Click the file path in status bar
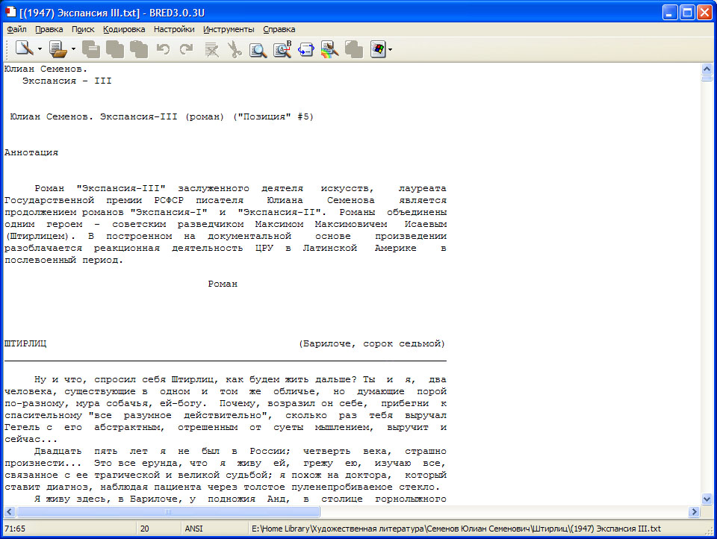Viewport: 717px width, 539px height. click(456, 529)
